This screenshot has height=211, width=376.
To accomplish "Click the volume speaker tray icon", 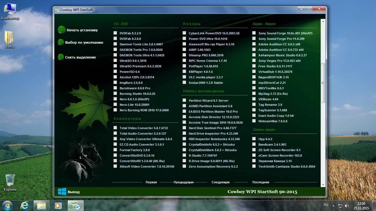I will pyautogui.click(x=347, y=206).
